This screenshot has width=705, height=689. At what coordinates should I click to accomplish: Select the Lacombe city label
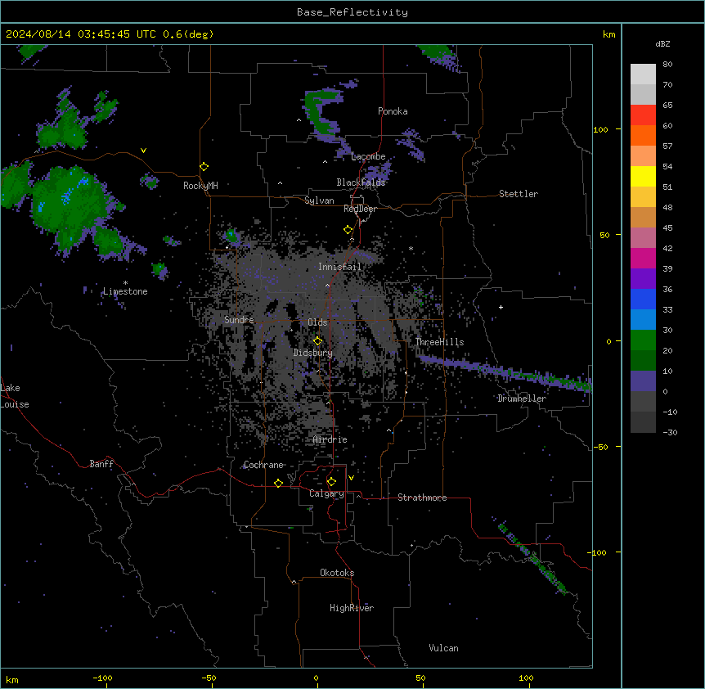(x=368, y=156)
